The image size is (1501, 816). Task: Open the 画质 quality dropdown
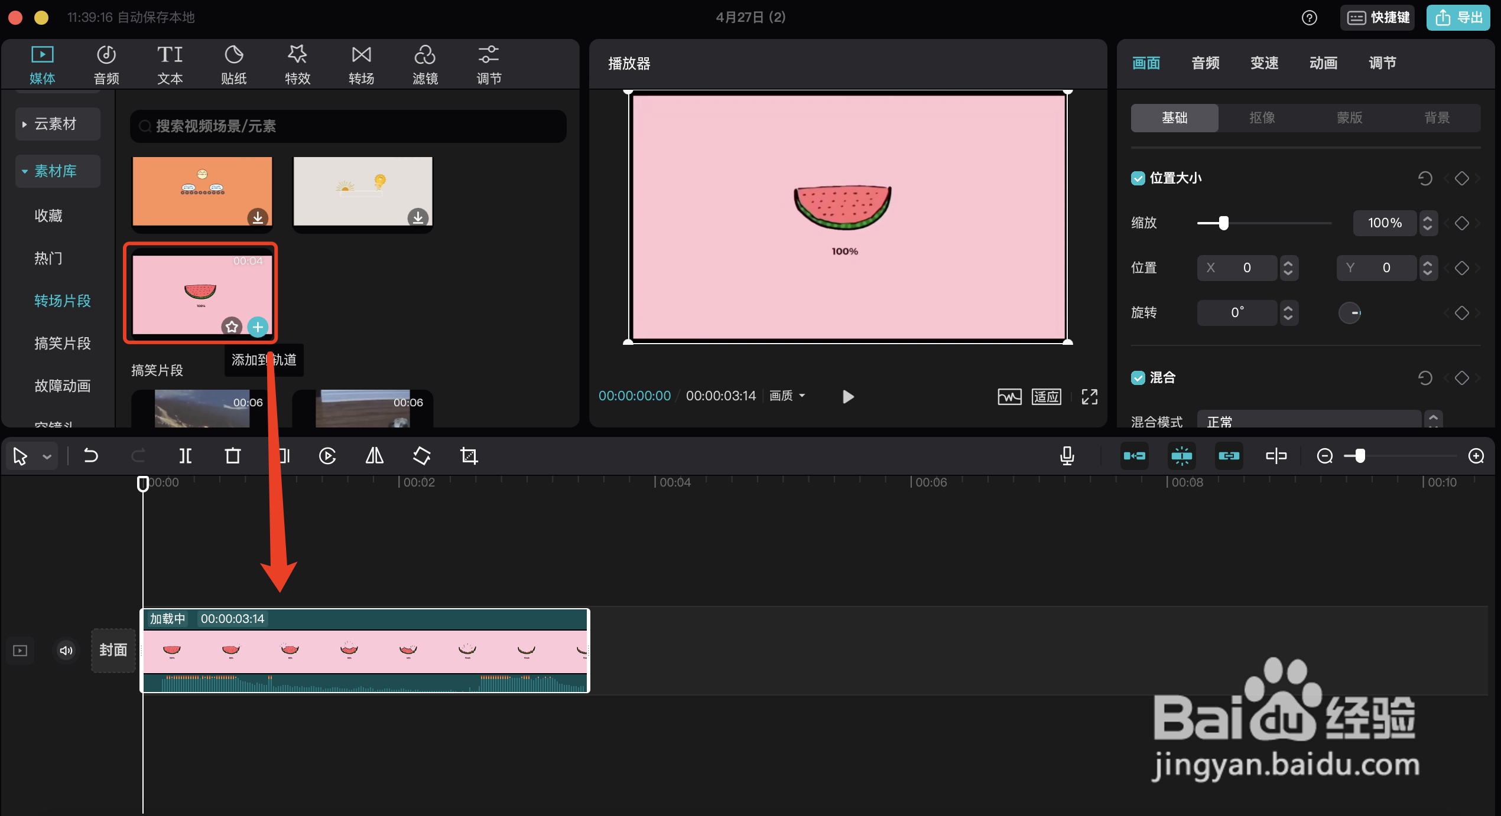pyautogui.click(x=787, y=396)
